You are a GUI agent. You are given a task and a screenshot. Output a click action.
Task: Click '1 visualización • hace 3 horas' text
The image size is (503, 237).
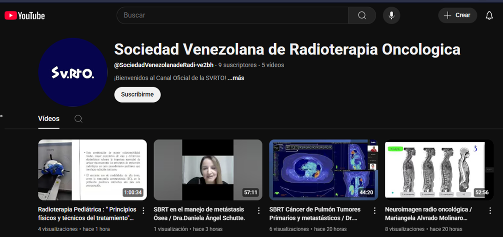[x=188, y=229]
